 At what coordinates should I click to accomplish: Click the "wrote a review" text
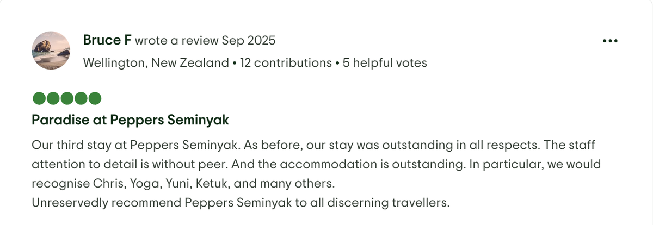[177, 41]
